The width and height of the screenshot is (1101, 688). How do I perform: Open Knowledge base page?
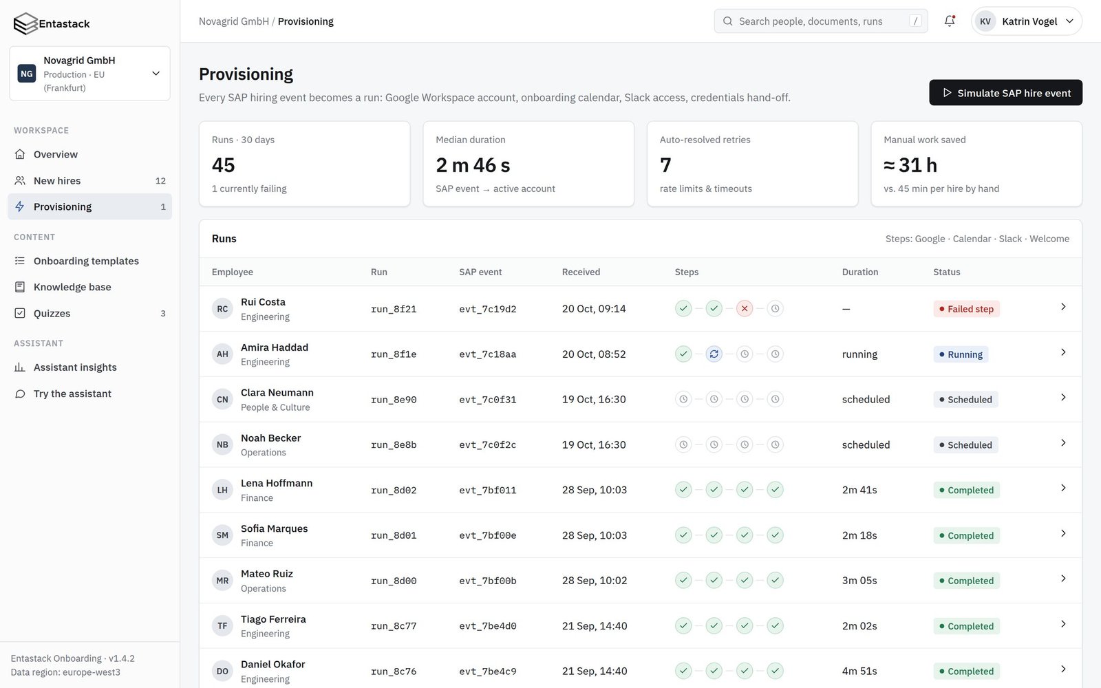pos(89,287)
